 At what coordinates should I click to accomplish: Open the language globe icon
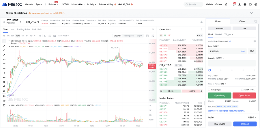pyautogui.click(x=245, y=4)
